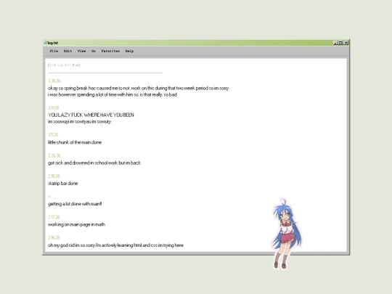Screen dimensions: 392x294
Task: Click "got sick and drowned in school work" line
Action: tap(94, 163)
